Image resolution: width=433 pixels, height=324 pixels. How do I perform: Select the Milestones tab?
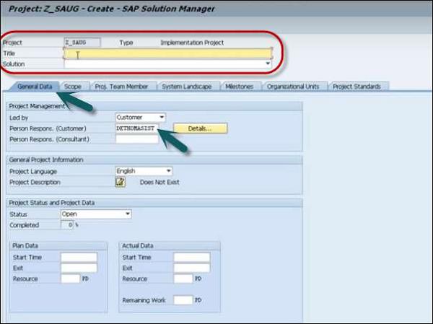pyautogui.click(x=239, y=87)
